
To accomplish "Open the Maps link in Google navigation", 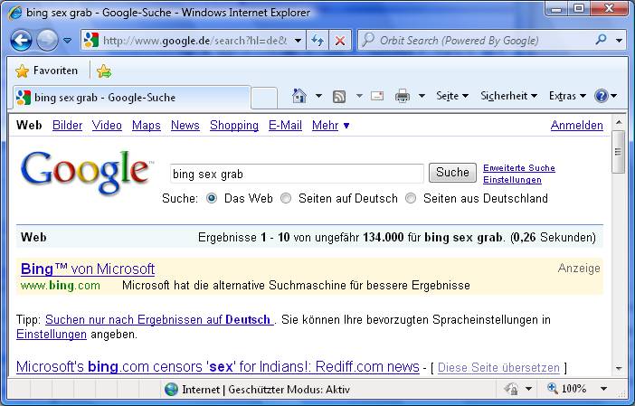I will (146, 126).
